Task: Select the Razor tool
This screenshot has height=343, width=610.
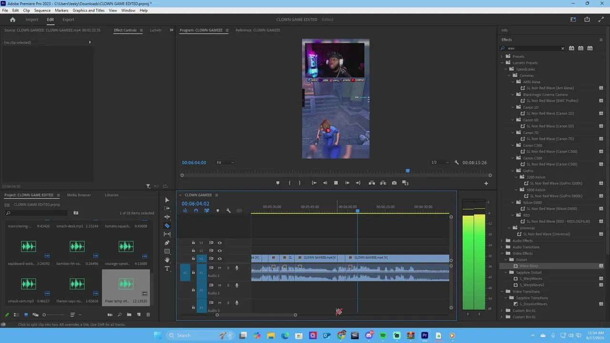Action: click(167, 226)
